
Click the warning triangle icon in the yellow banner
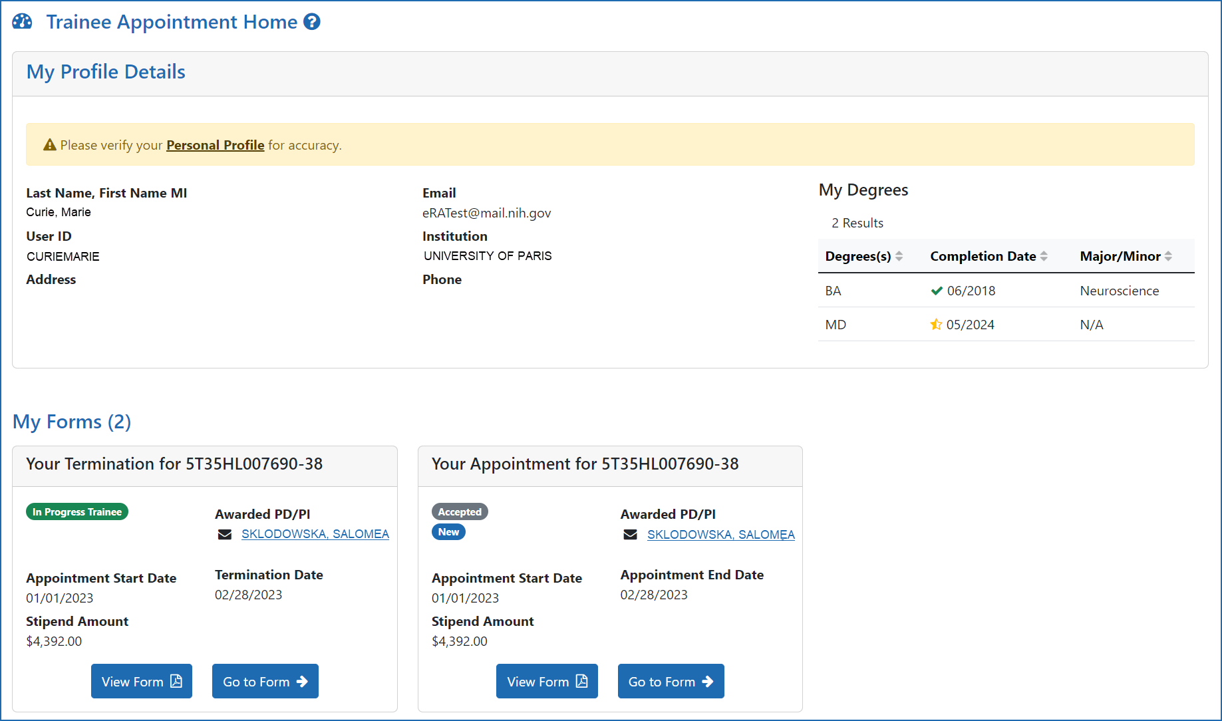[x=50, y=144]
